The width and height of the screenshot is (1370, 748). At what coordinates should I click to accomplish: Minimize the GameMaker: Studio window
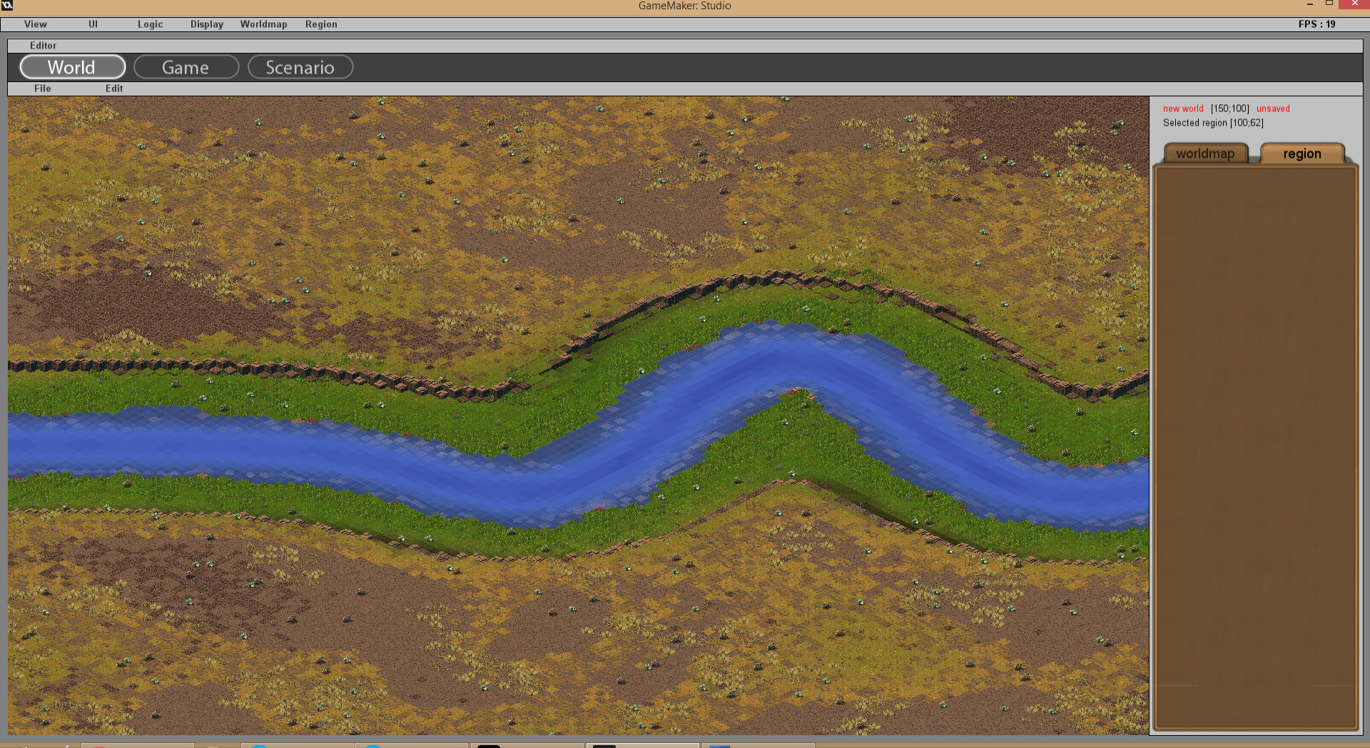[1310, 4]
